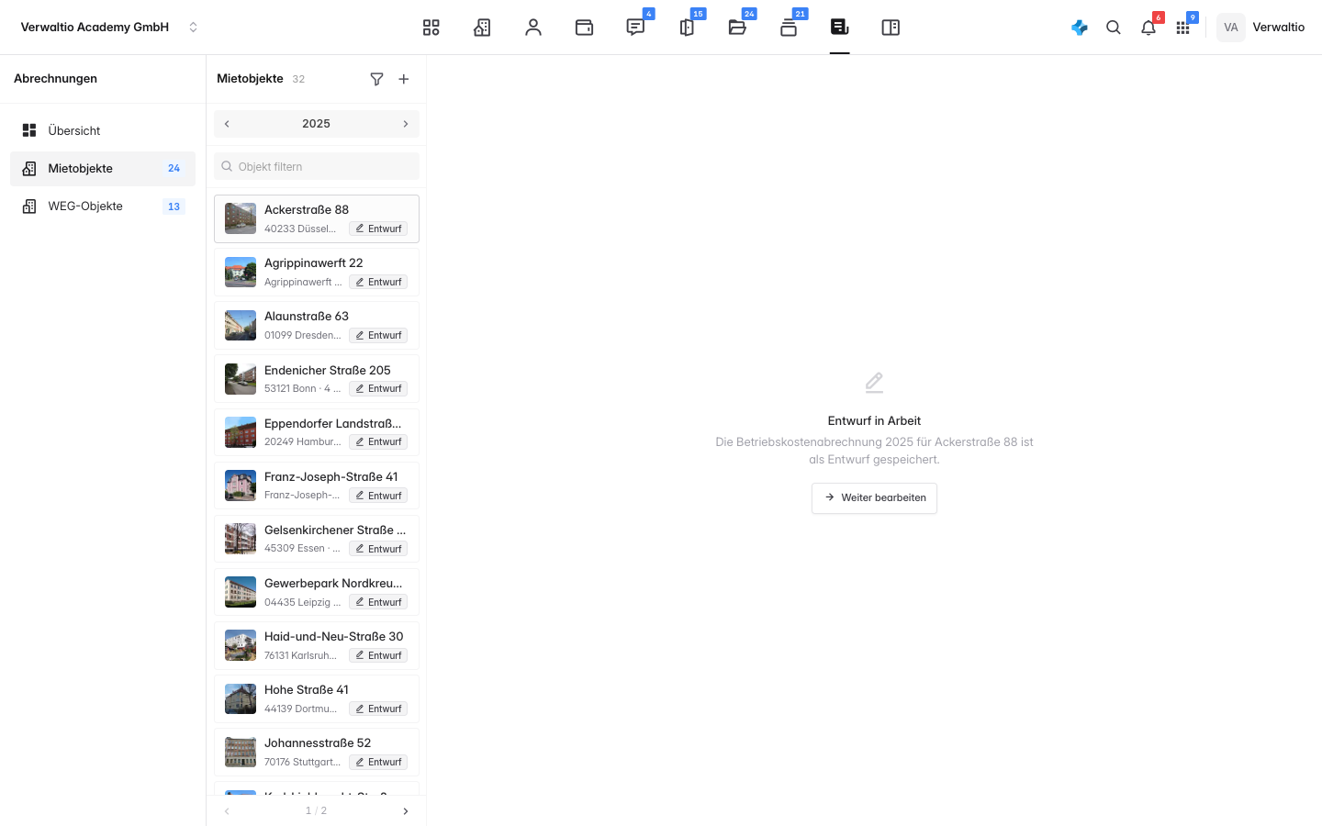Go to previous year before 2025
1322x826 pixels.
point(227,124)
